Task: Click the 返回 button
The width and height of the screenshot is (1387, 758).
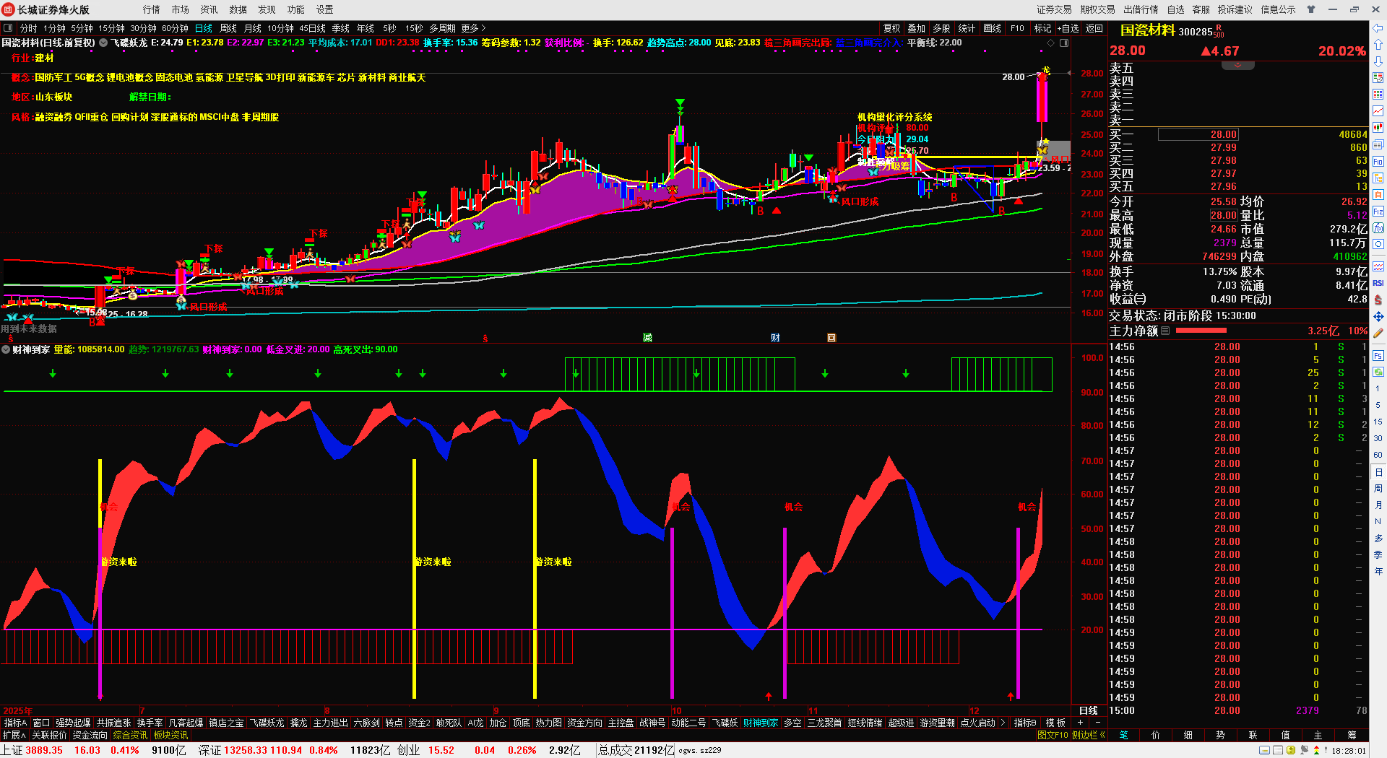Action: click(x=1094, y=28)
